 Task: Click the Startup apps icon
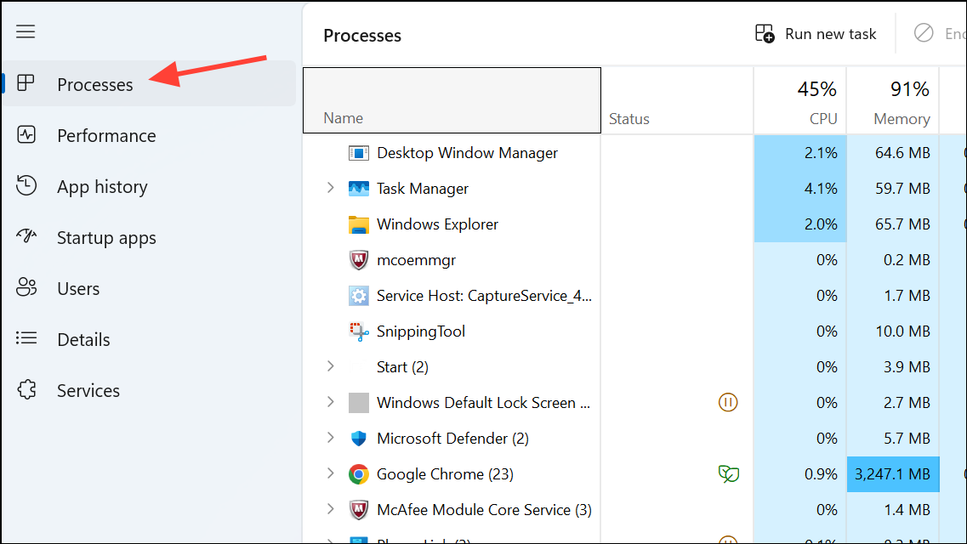(x=26, y=237)
